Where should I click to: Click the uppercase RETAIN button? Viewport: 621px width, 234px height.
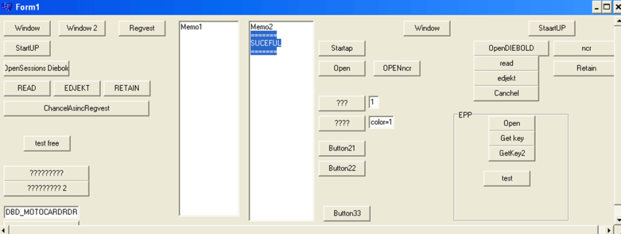pyautogui.click(x=127, y=88)
